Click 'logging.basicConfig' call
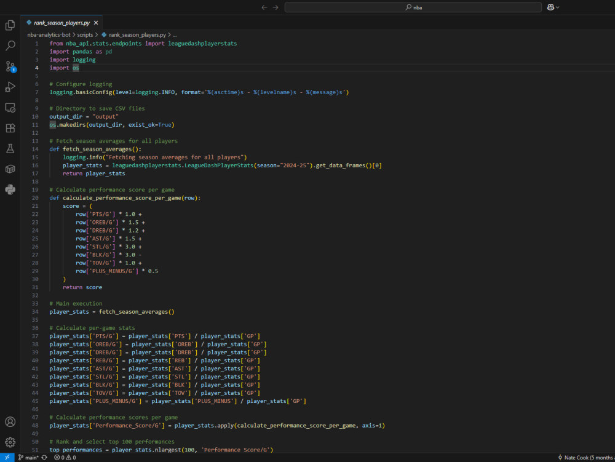615x462 pixels. point(81,92)
